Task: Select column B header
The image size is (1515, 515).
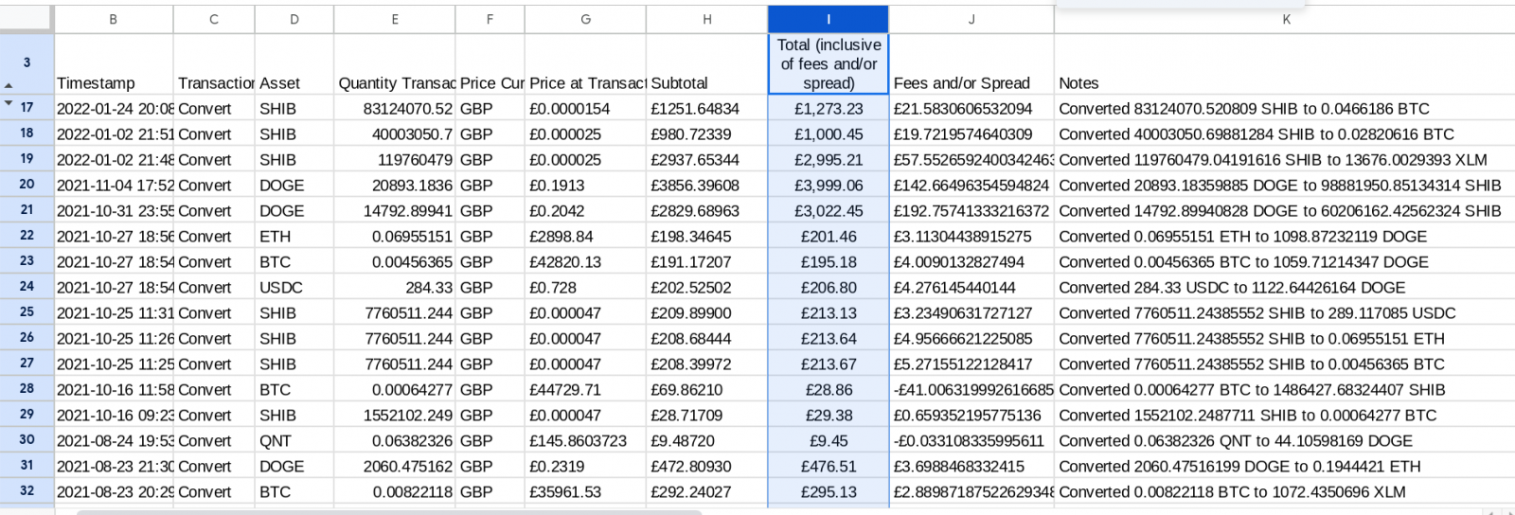Action: click(x=114, y=19)
